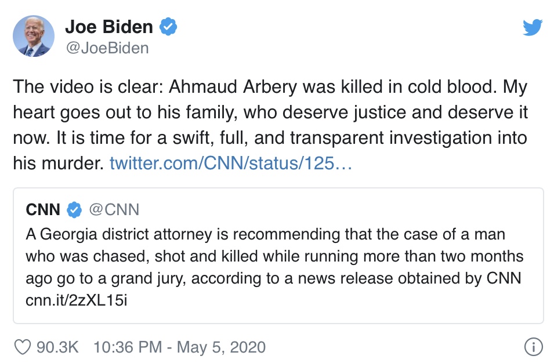This screenshot has height=363, width=554.
Task: Follow the twitter.com/CNN/status link
Action: (x=231, y=163)
